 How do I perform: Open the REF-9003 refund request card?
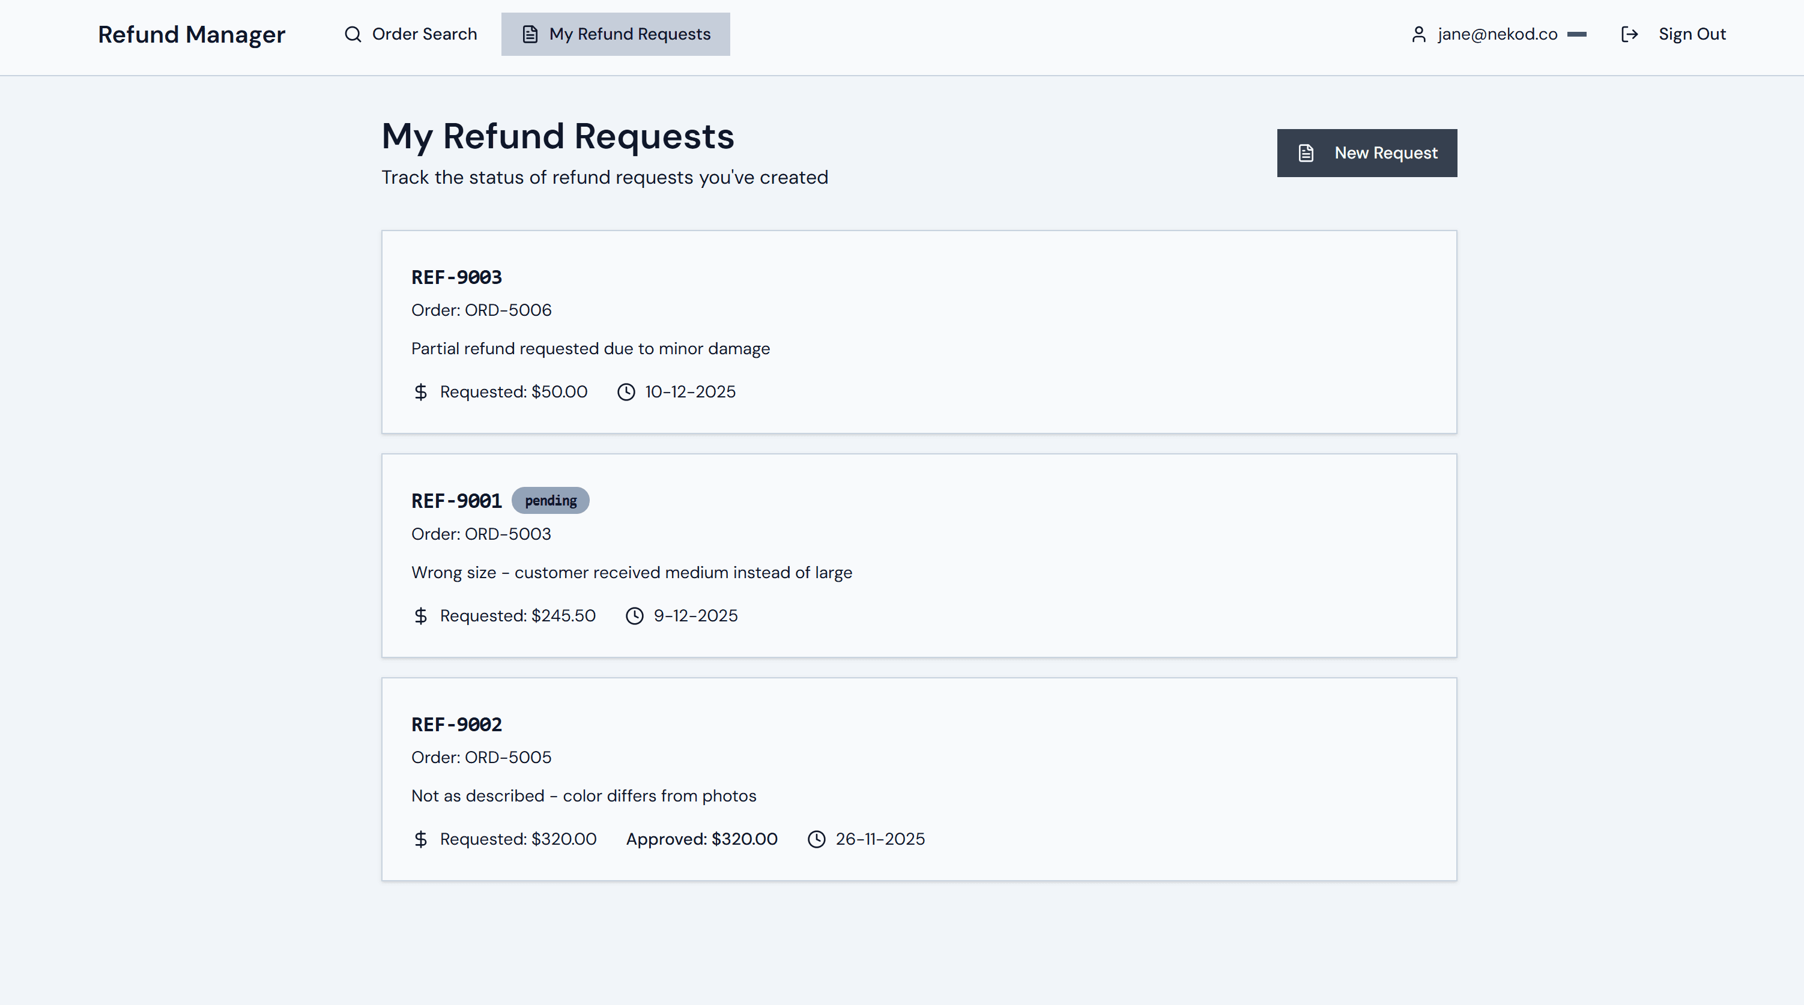coord(918,332)
